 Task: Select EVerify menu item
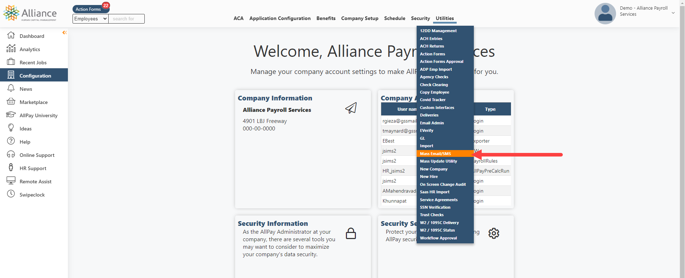click(445, 130)
